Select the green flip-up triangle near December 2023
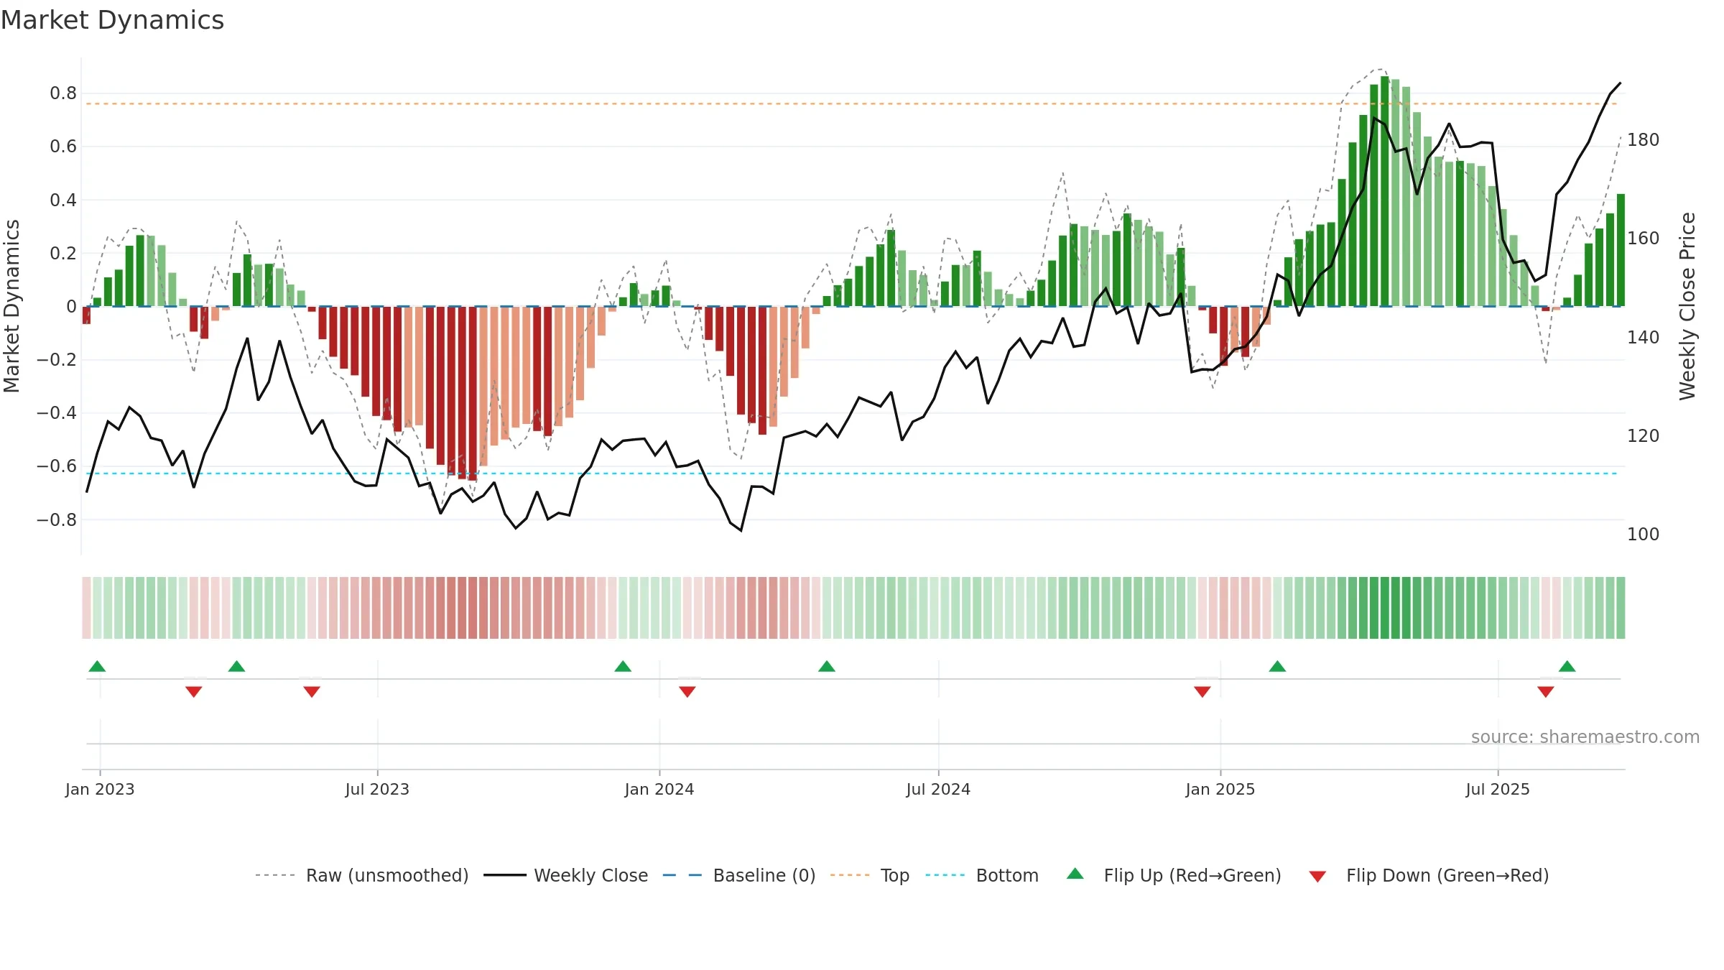 [623, 666]
